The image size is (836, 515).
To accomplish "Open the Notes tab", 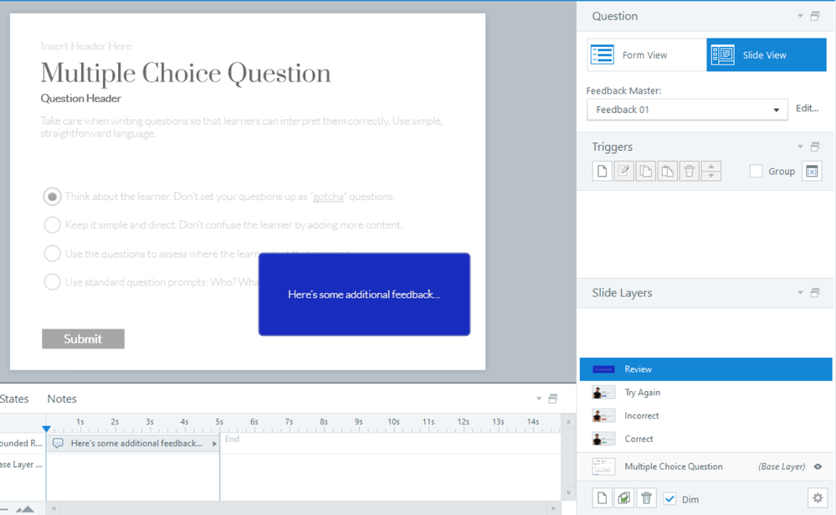I will (62, 399).
